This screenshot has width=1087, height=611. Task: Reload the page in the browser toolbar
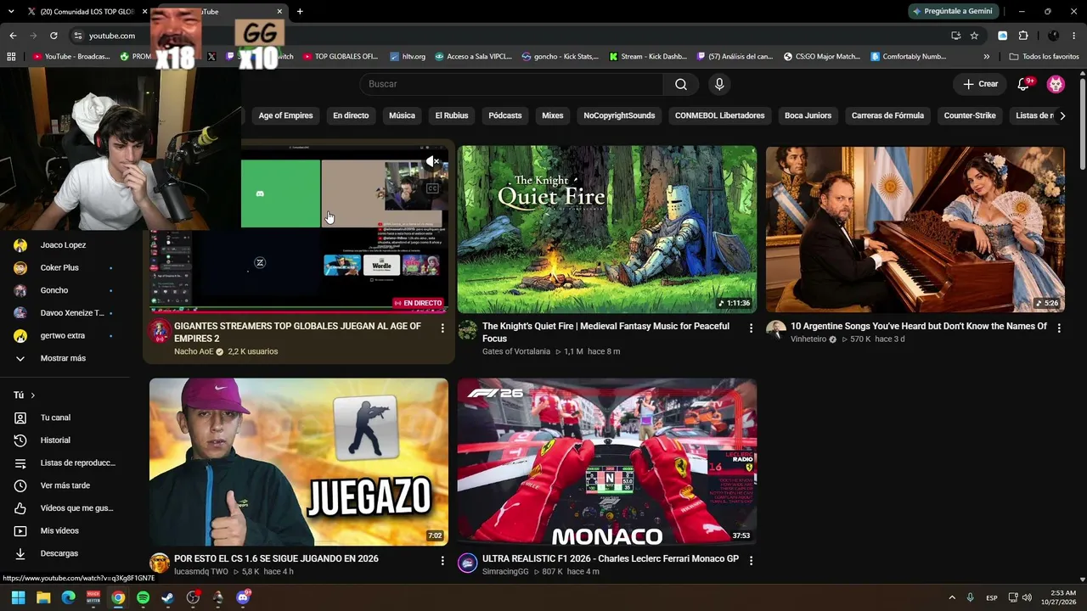[54, 36]
